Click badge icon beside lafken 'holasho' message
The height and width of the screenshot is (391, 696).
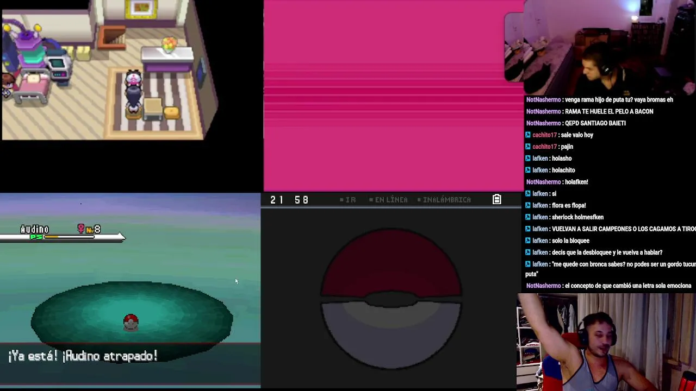pyautogui.click(x=529, y=159)
